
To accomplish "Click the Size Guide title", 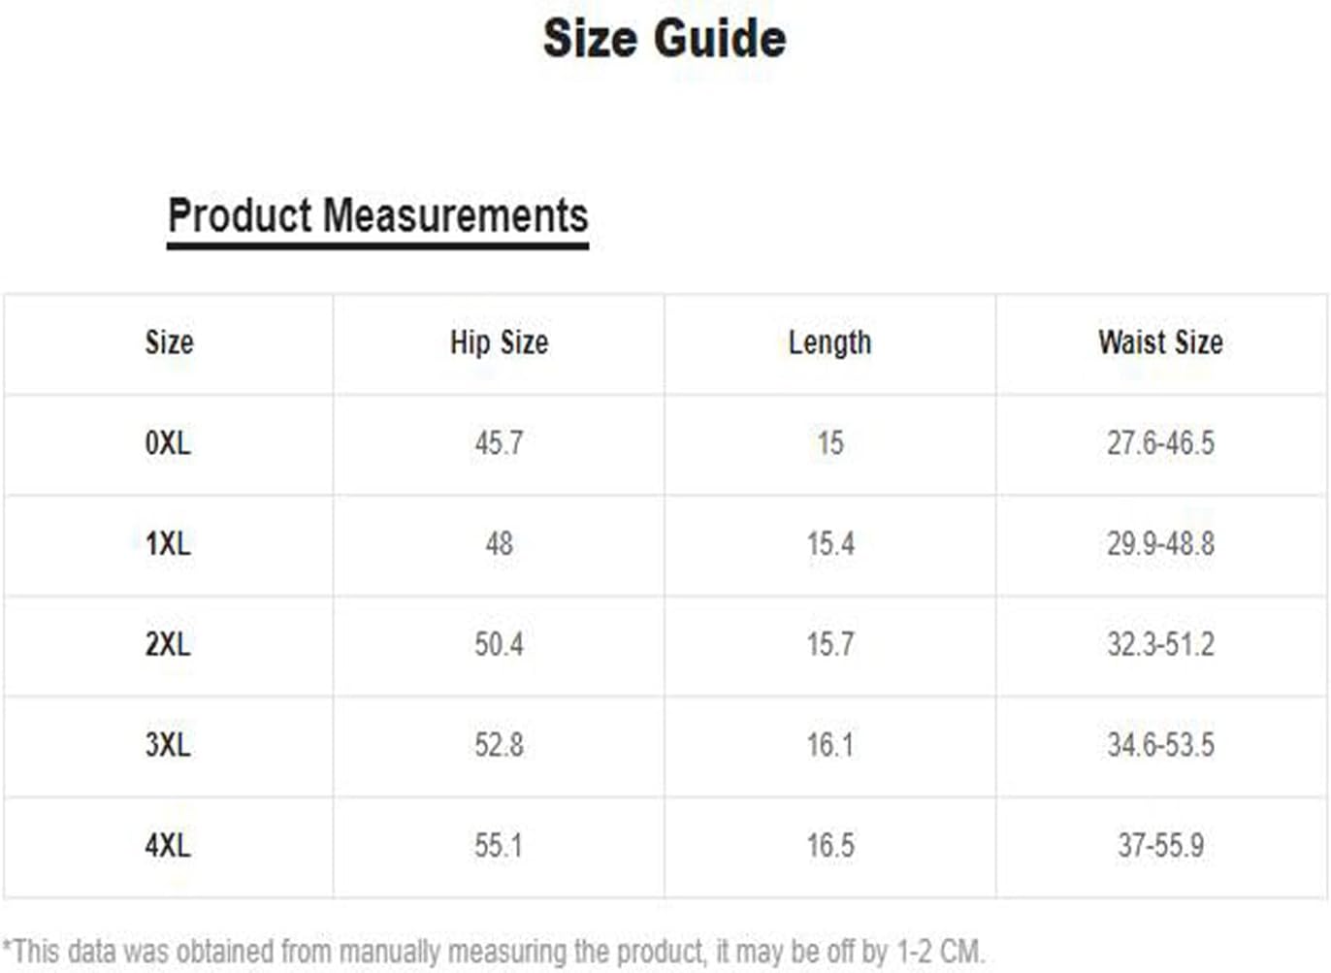I will (x=665, y=39).
